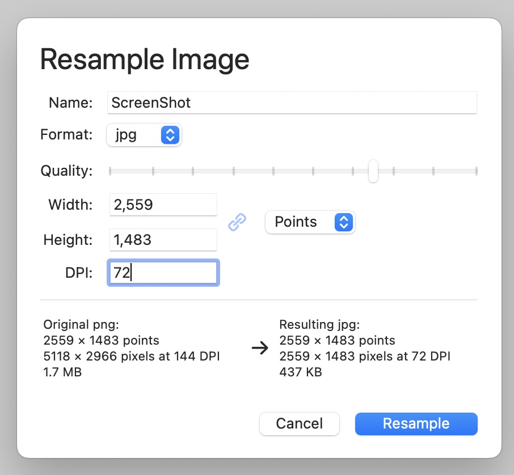Click the Height field showing 1,483

tap(163, 240)
